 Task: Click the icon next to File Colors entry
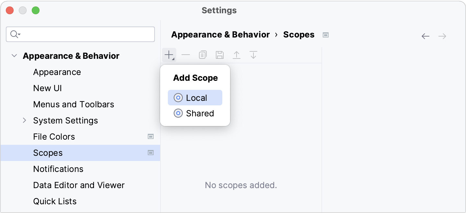click(151, 136)
